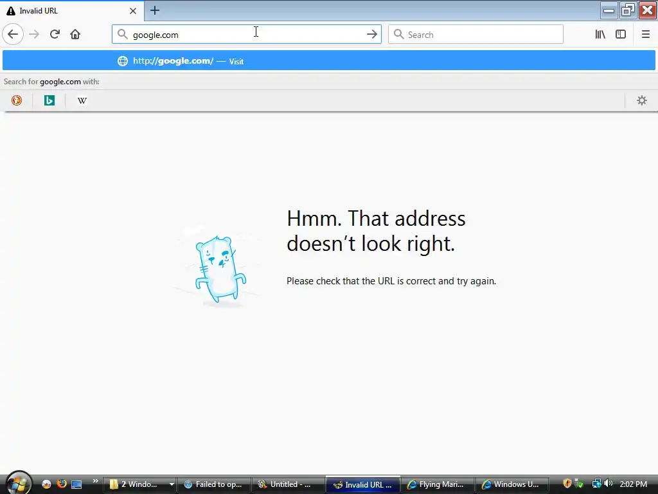
Task: Open the volume tray icon
Action: tap(609, 484)
